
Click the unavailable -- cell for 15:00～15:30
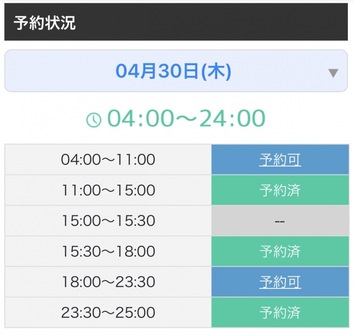(x=280, y=221)
